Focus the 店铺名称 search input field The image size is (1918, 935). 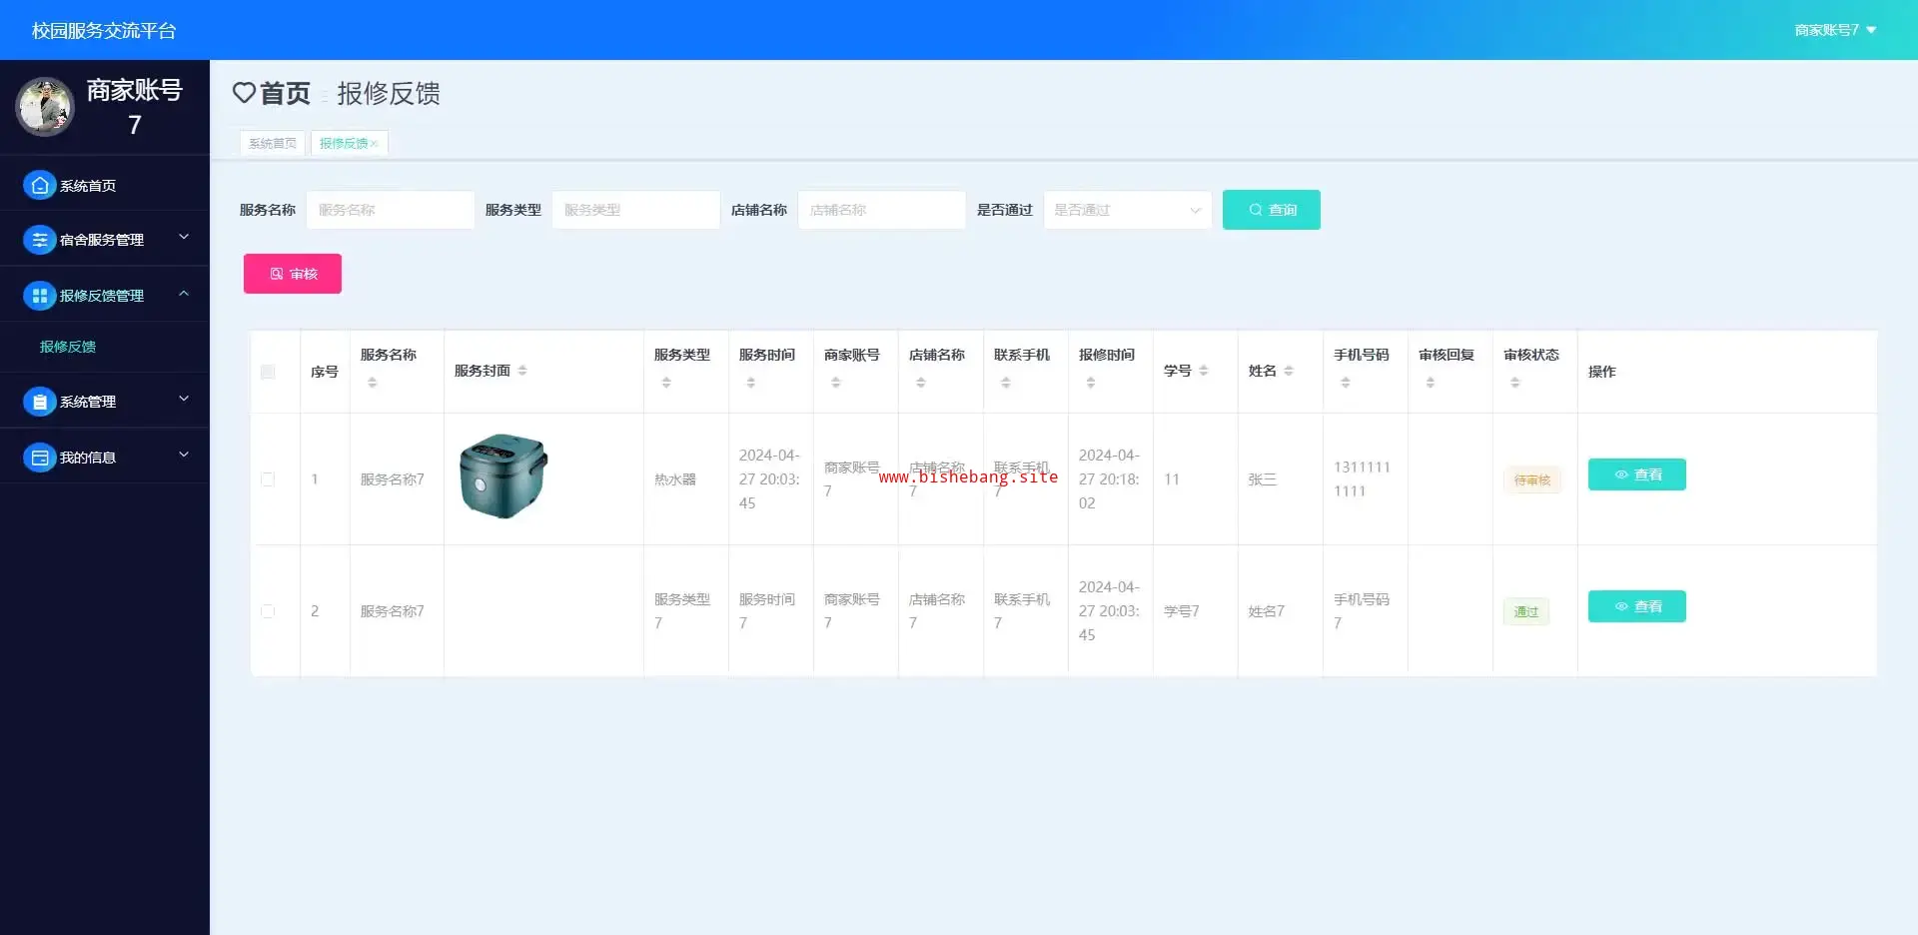click(881, 210)
